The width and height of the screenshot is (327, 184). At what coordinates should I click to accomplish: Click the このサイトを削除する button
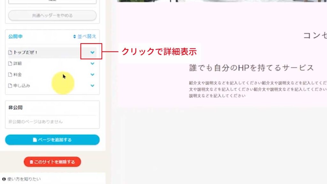pos(52,162)
